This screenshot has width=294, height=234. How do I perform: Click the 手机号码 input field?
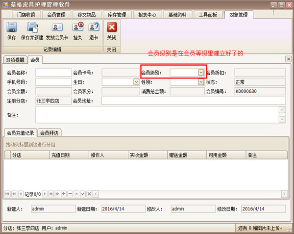pyautogui.click(x=53, y=82)
